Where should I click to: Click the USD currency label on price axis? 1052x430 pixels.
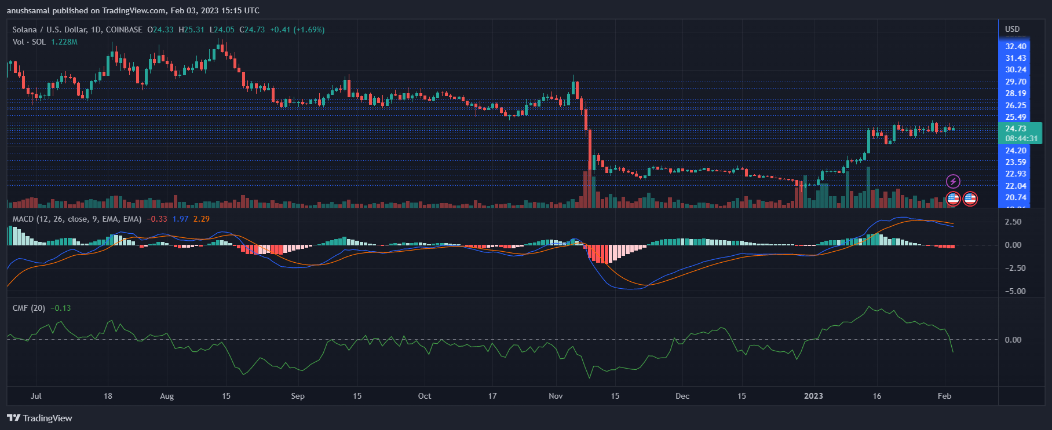1012,29
